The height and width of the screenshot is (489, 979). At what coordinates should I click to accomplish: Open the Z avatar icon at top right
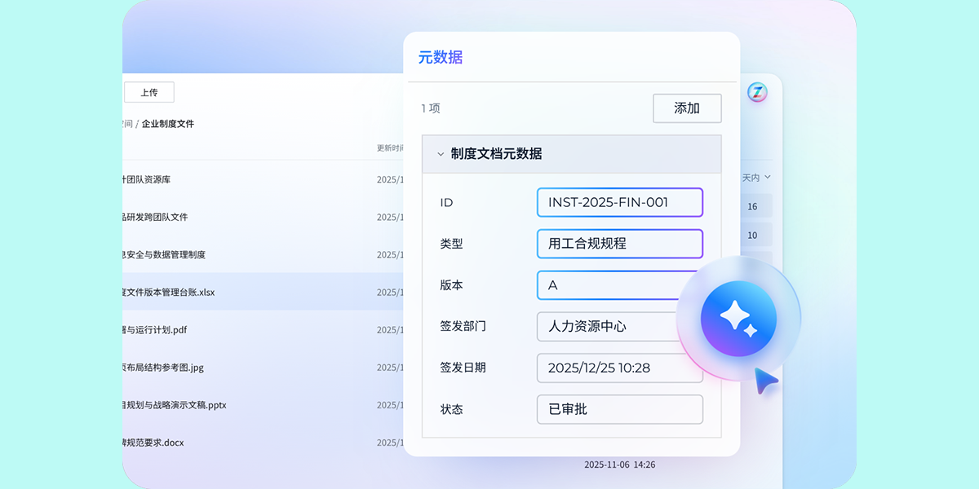click(x=757, y=92)
